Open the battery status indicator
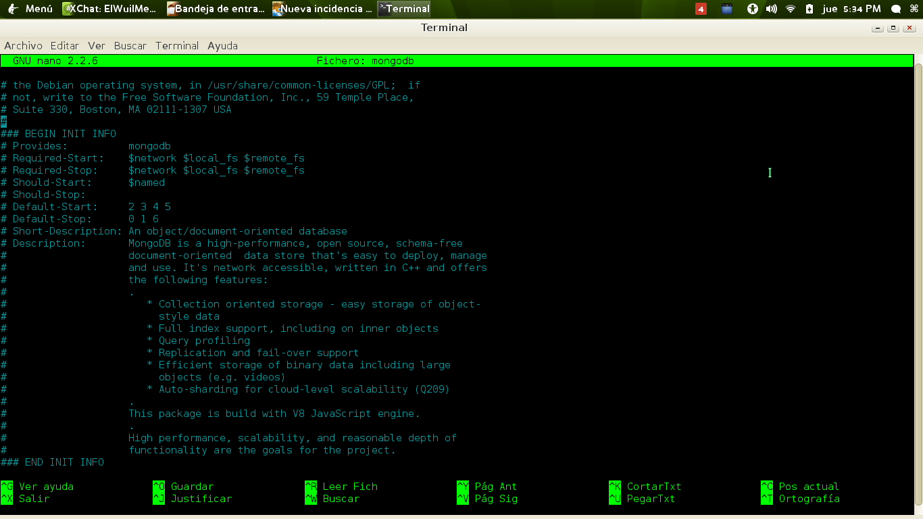923x519 pixels. (x=809, y=9)
